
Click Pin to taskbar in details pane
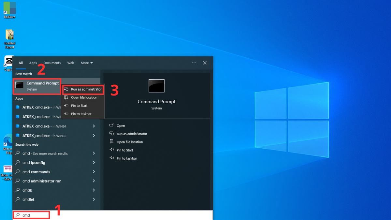tap(127, 158)
